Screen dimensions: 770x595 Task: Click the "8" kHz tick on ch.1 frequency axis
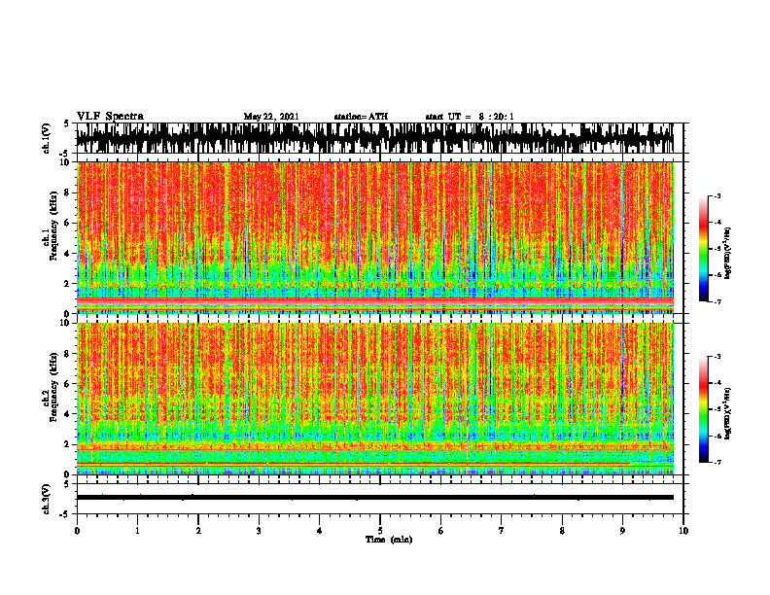pyautogui.click(x=68, y=192)
